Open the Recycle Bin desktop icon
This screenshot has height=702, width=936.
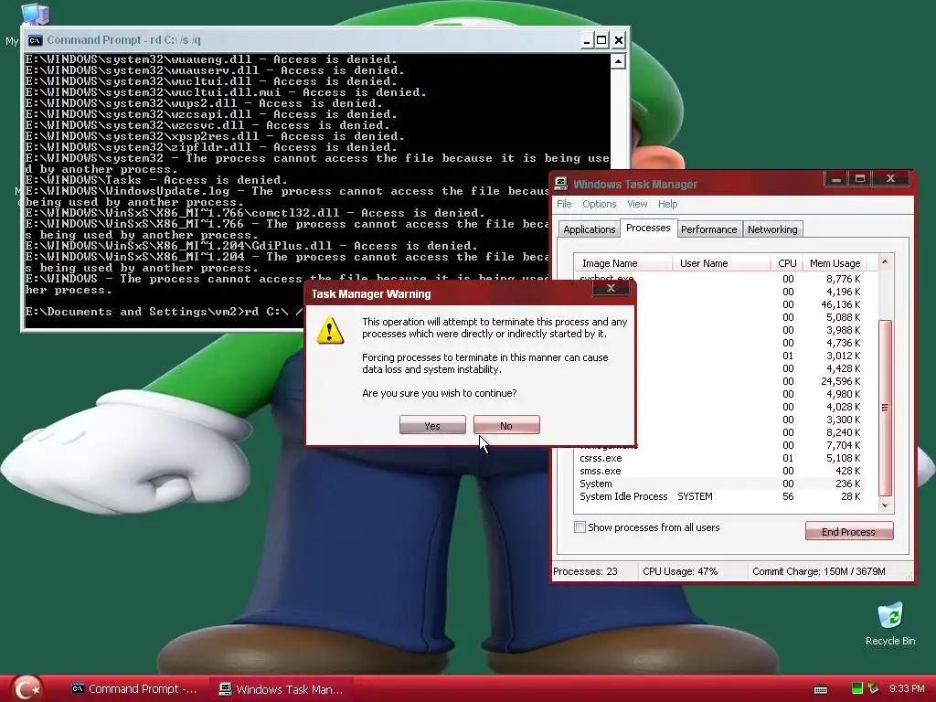tap(890, 623)
